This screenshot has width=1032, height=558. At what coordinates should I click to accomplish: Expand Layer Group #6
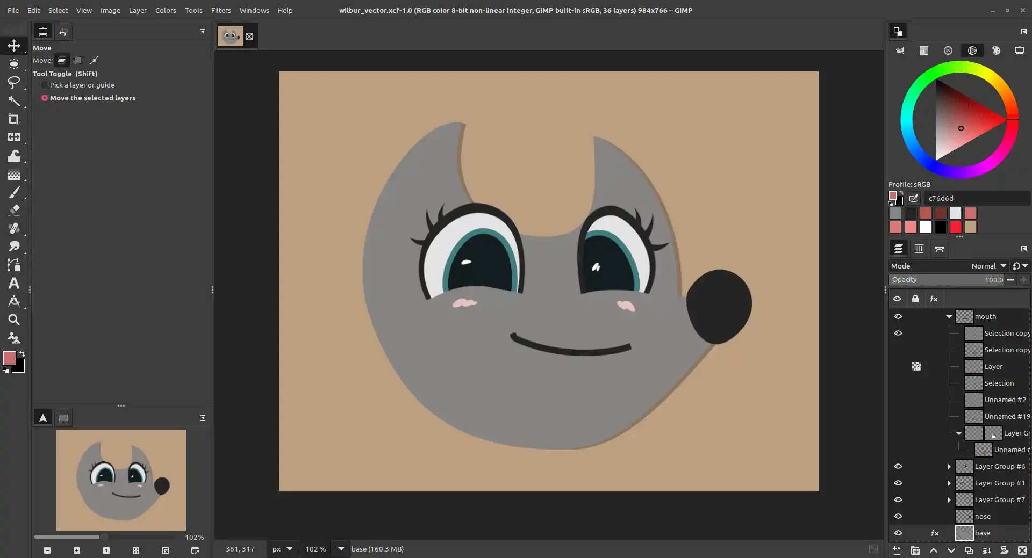[x=949, y=466]
